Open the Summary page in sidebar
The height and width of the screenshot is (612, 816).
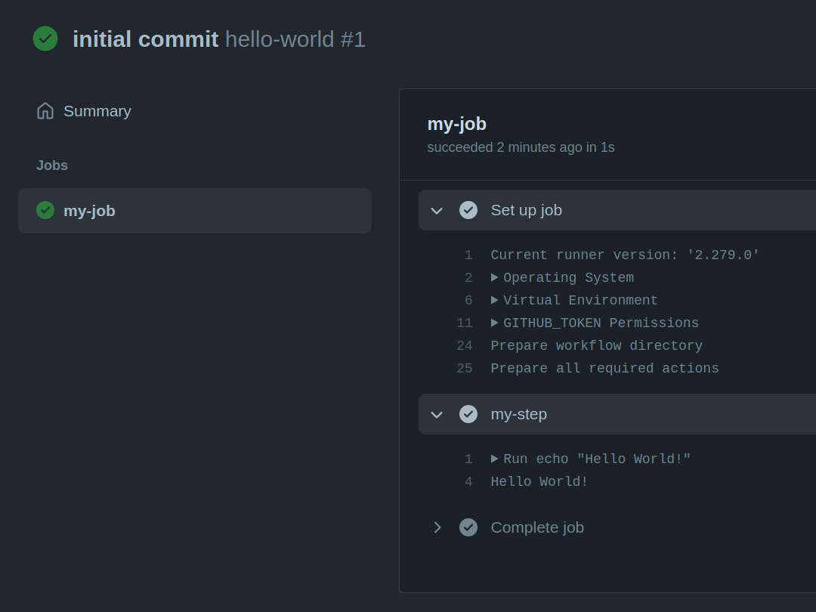[x=97, y=111]
